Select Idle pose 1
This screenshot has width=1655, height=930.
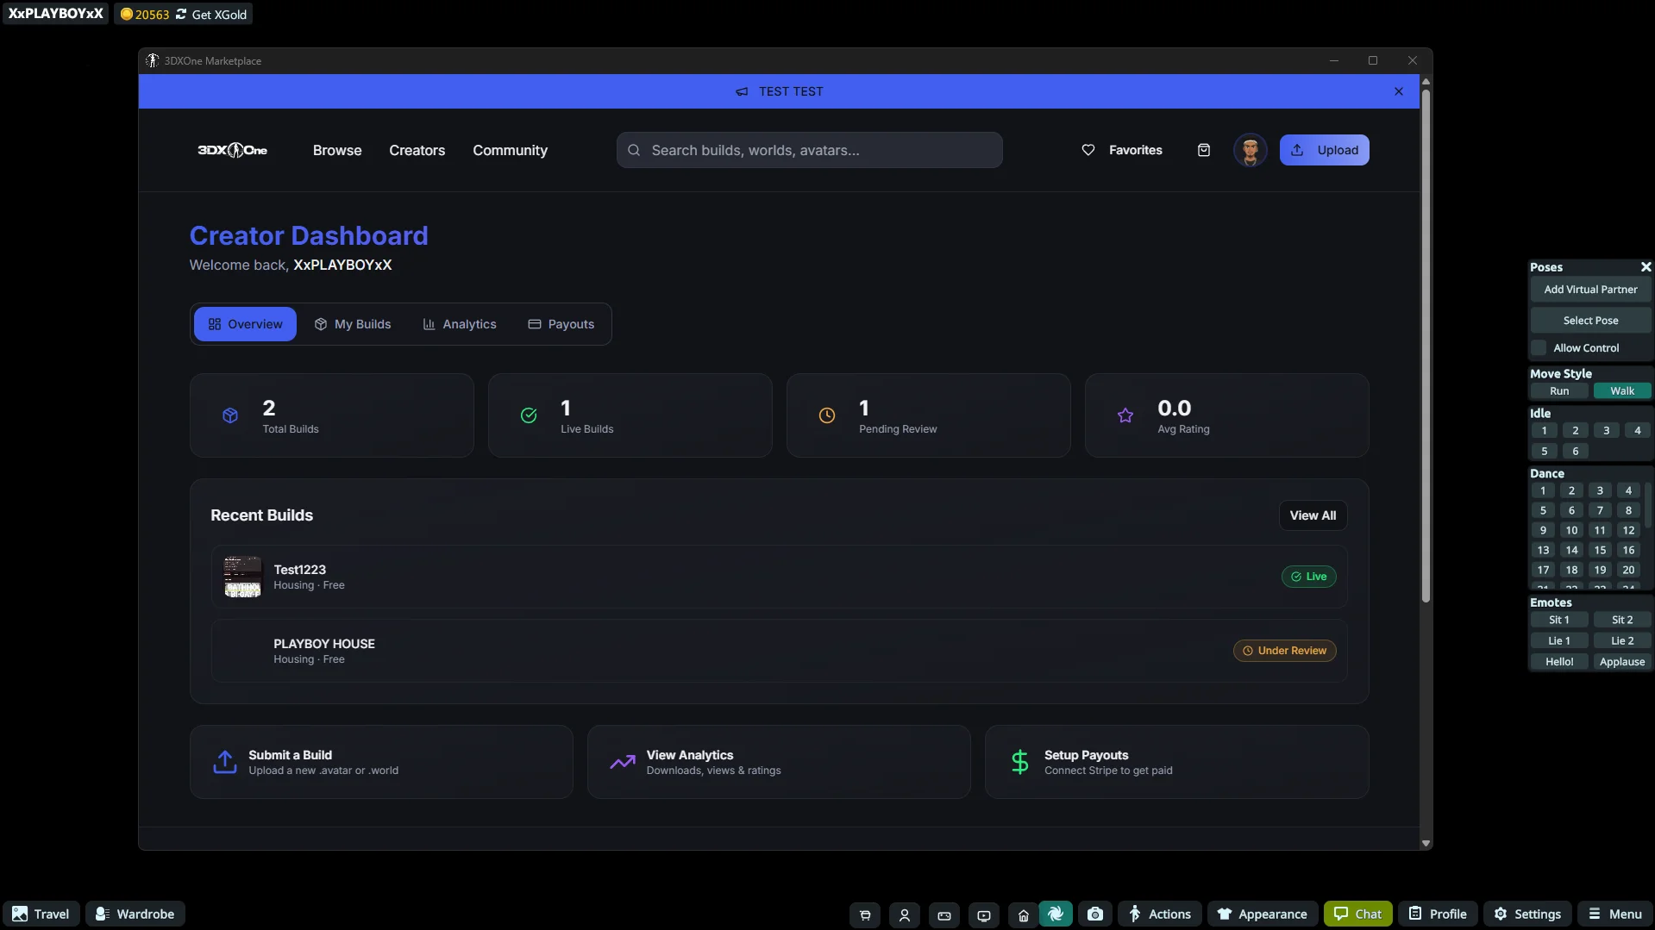click(1544, 430)
